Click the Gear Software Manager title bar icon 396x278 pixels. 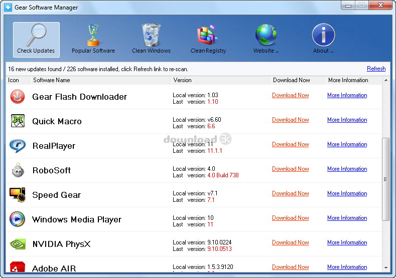(8, 8)
